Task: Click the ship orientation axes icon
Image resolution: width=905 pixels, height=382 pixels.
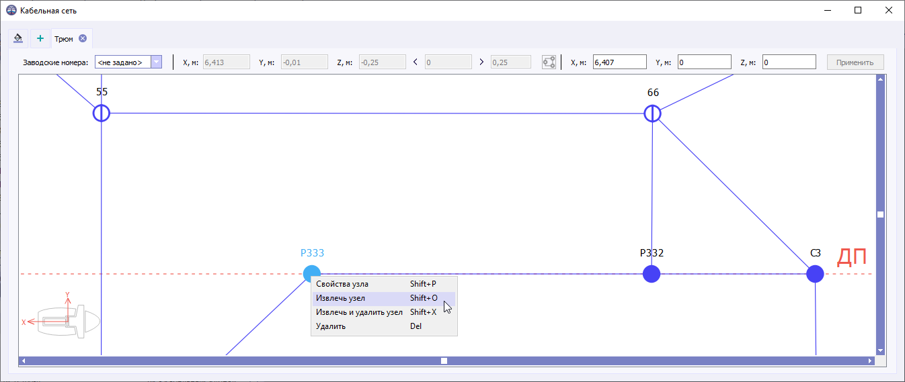Action: [x=62, y=316]
